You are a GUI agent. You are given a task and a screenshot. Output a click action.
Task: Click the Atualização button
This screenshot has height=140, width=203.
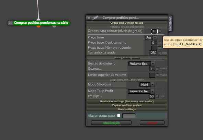(111, 123)
